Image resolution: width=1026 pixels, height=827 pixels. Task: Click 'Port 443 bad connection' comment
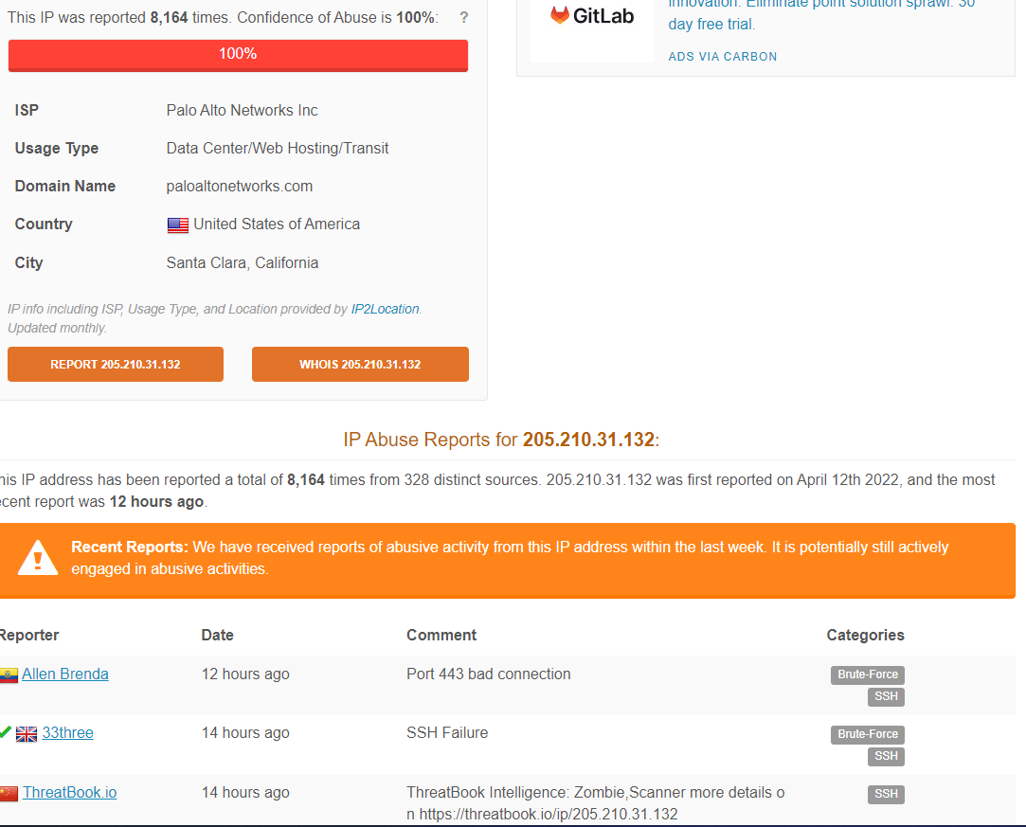tap(489, 674)
